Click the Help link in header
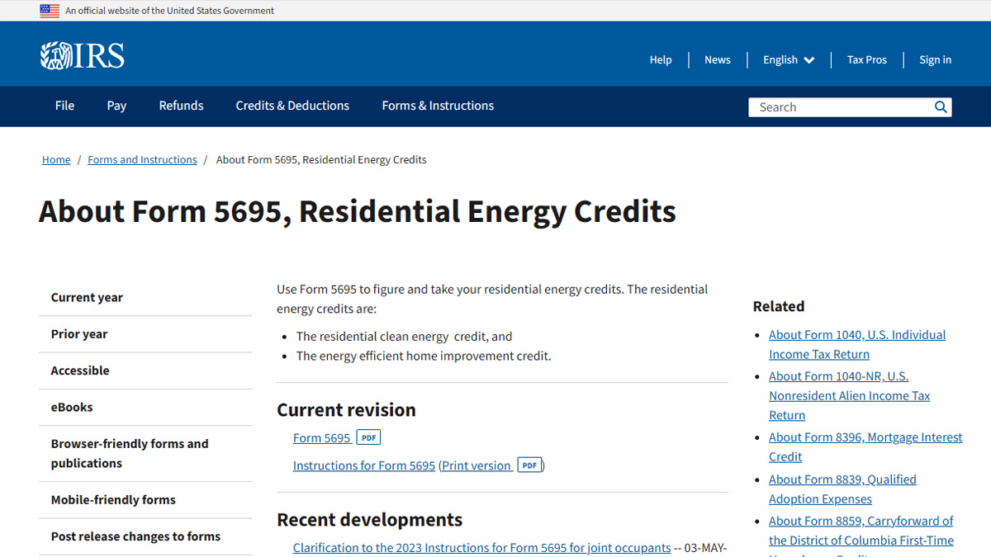Viewport: 991px width, 557px height. [x=661, y=59]
